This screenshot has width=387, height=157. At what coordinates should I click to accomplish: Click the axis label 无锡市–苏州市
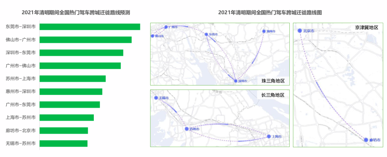pos(21,143)
